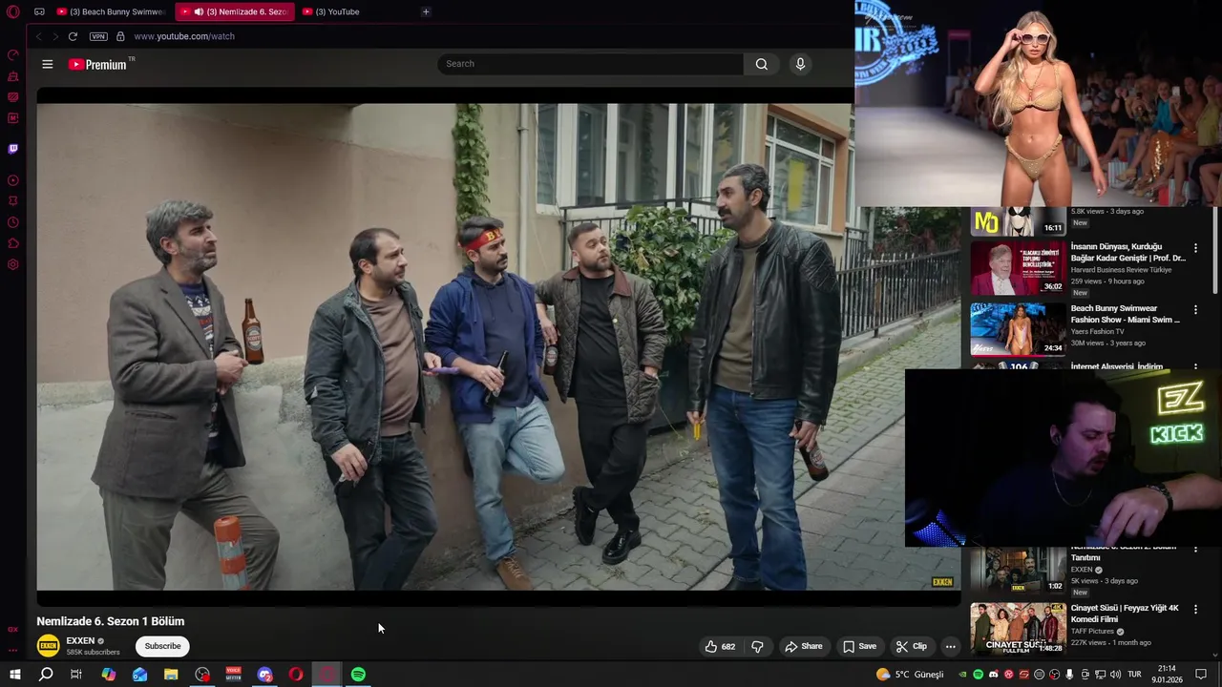Viewport: 1222px width, 687px height.
Task: Click the YouTube Search field
Action: pos(590,64)
